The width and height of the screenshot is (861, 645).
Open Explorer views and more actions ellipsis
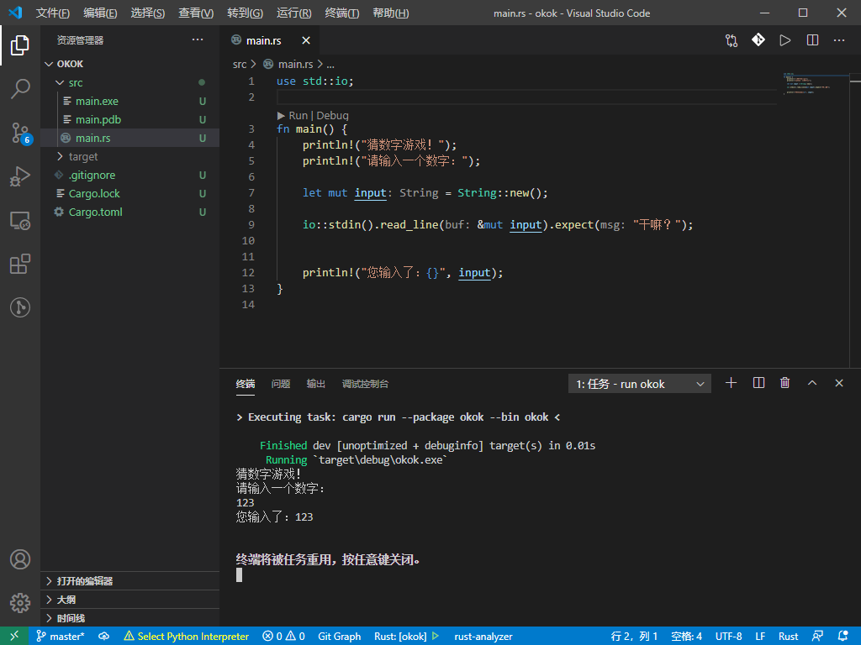pyautogui.click(x=198, y=39)
